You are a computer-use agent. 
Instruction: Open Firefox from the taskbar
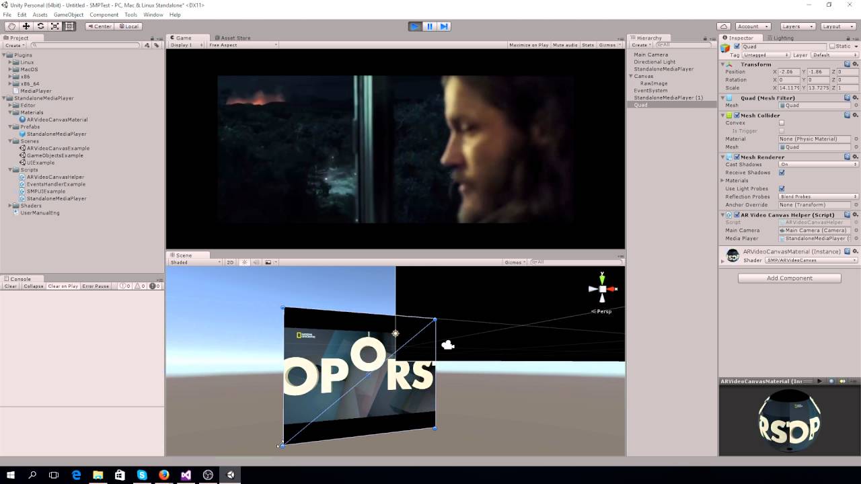click(x=164, y=475)
